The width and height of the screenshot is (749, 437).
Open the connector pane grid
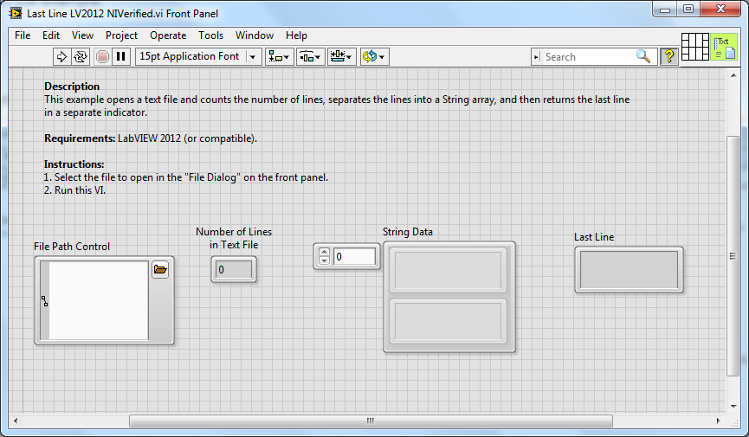click(x=695, y=47)
